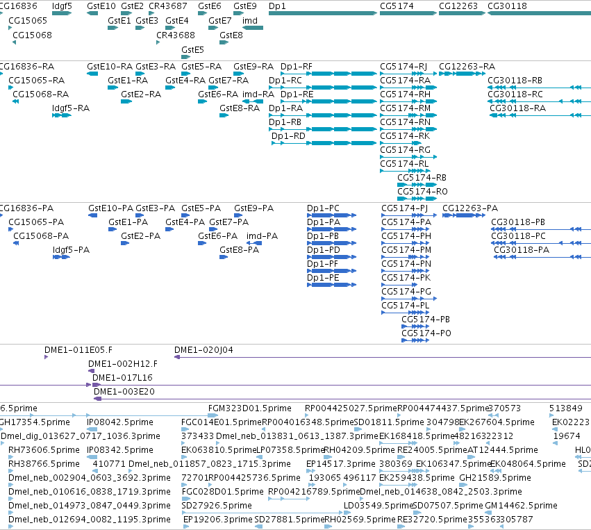Select the CG30118-PC protein label

[518, 235]
